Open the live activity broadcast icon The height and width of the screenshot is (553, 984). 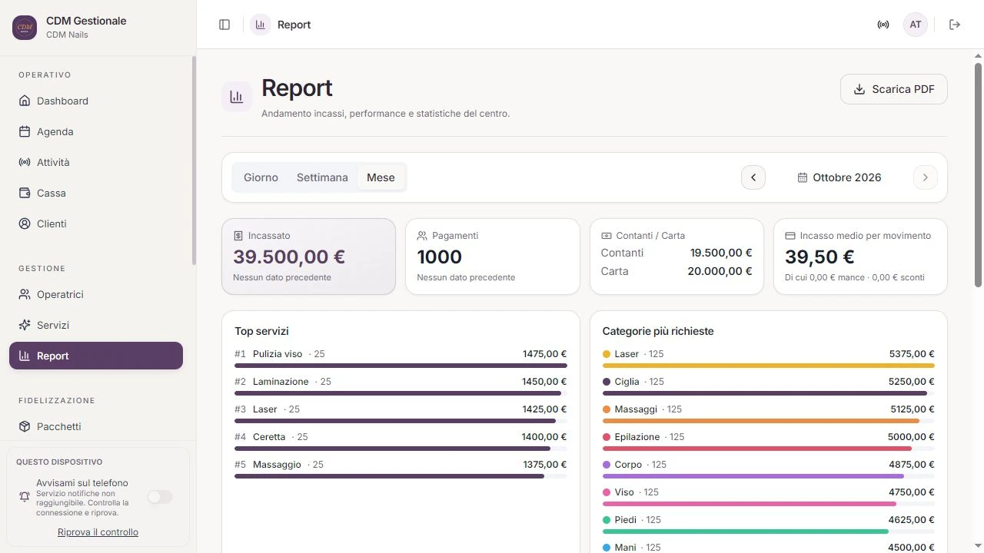pos(883,25)
